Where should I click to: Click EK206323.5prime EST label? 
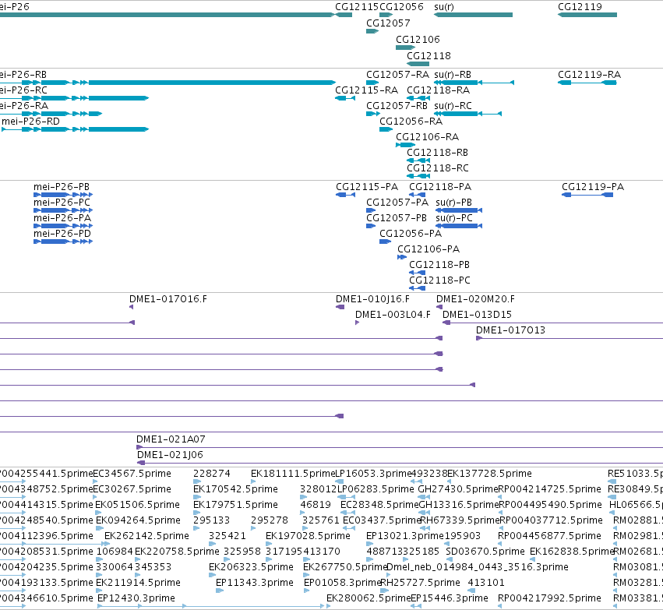[251, 567]
